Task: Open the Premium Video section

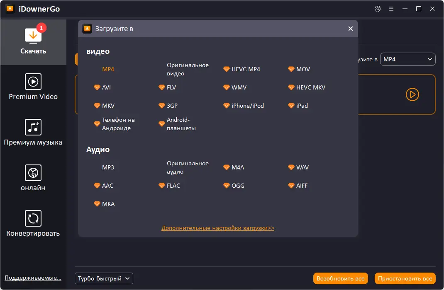Action: tap(33, 87)
